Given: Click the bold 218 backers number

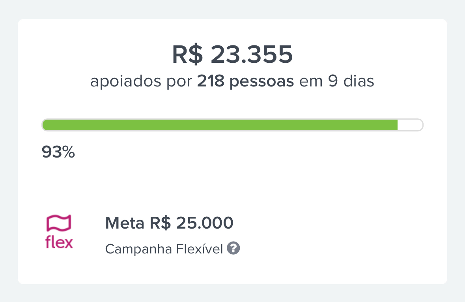Looking at the screenshot, I should point(211,81).
